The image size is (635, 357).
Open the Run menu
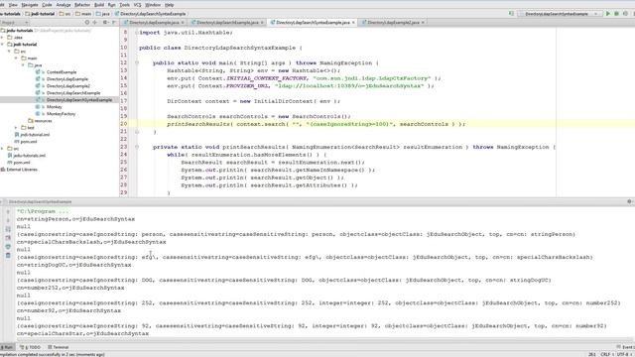point(112,5)
